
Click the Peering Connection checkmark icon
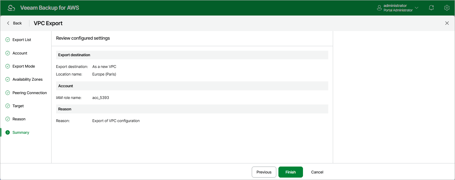tap(8, 93)
